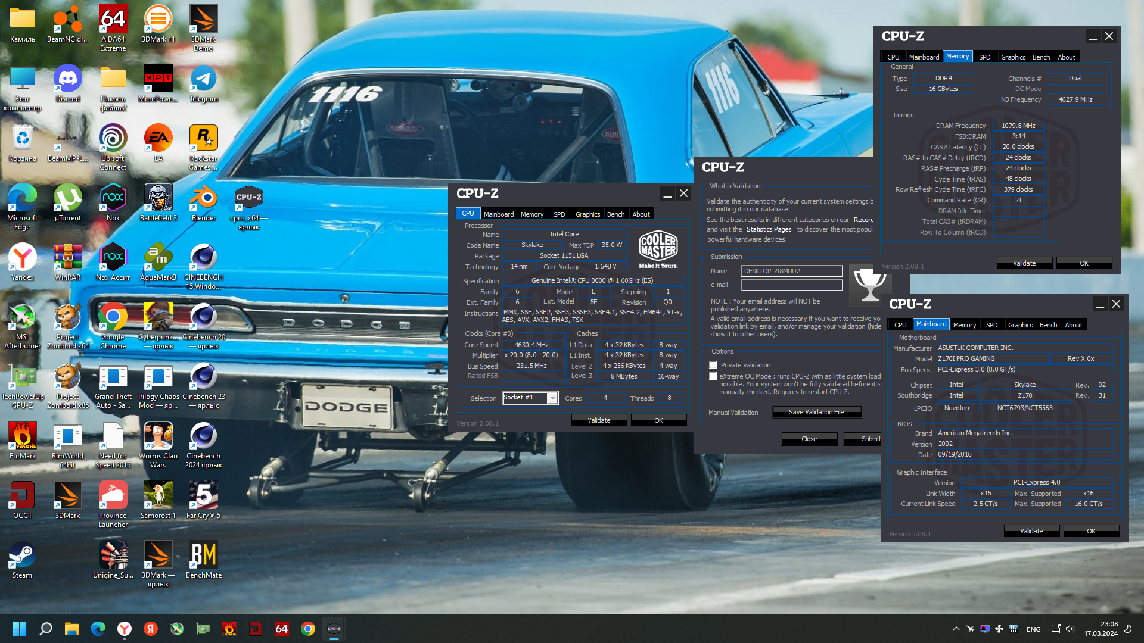This screenshot has width=1144, height=643.
Task: Launch Steam from desktop
Action: [x=22, y=560]
